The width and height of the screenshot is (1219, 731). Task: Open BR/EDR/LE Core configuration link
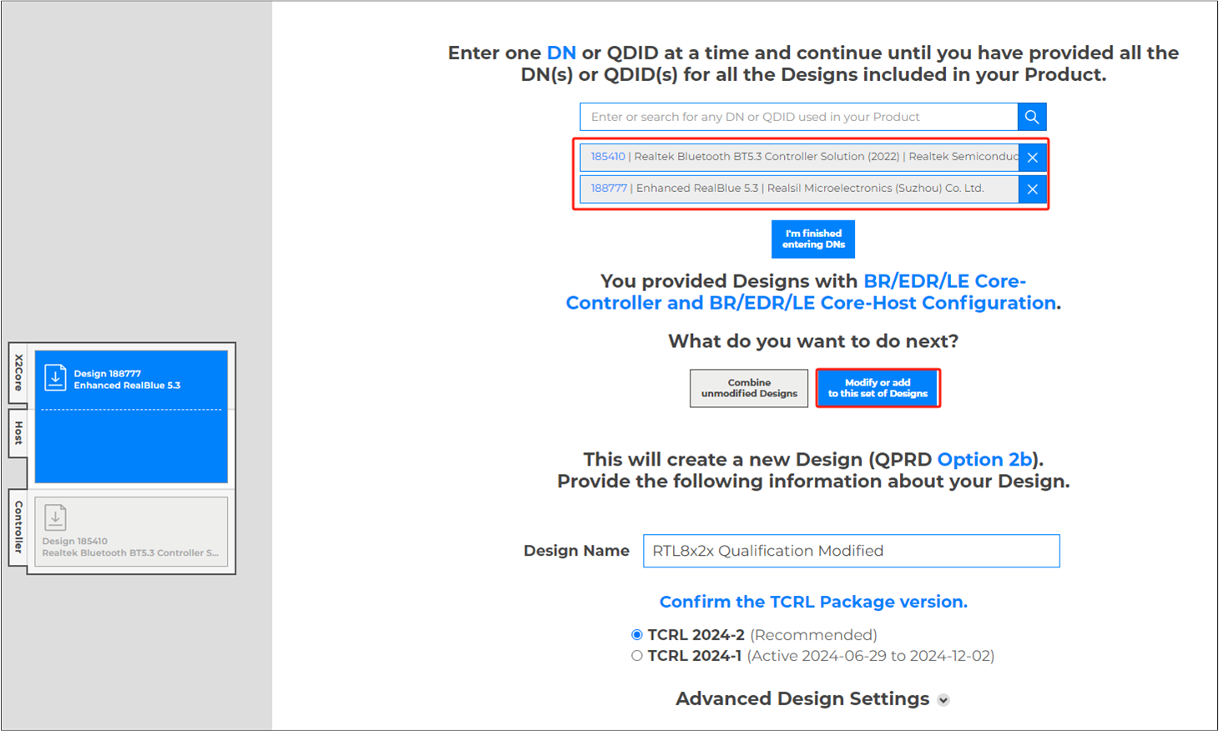pyautogui.click(x=812, y=292)
